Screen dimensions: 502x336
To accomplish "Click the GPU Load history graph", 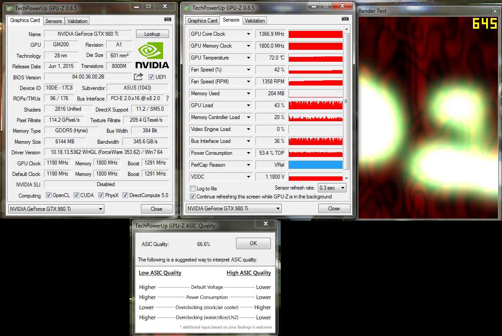I will [315, 105].
